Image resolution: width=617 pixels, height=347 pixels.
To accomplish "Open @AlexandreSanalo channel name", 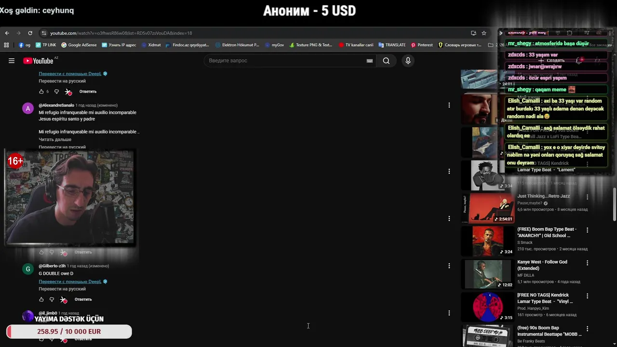I will pyautogui.click(x=56, y=105).
